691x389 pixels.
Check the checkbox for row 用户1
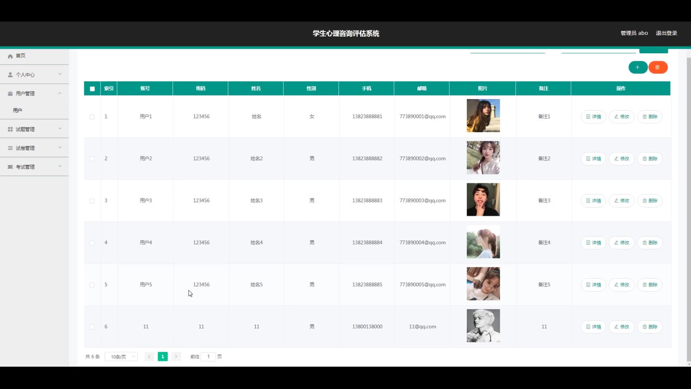pyautogui.click(x=92, y=117)
